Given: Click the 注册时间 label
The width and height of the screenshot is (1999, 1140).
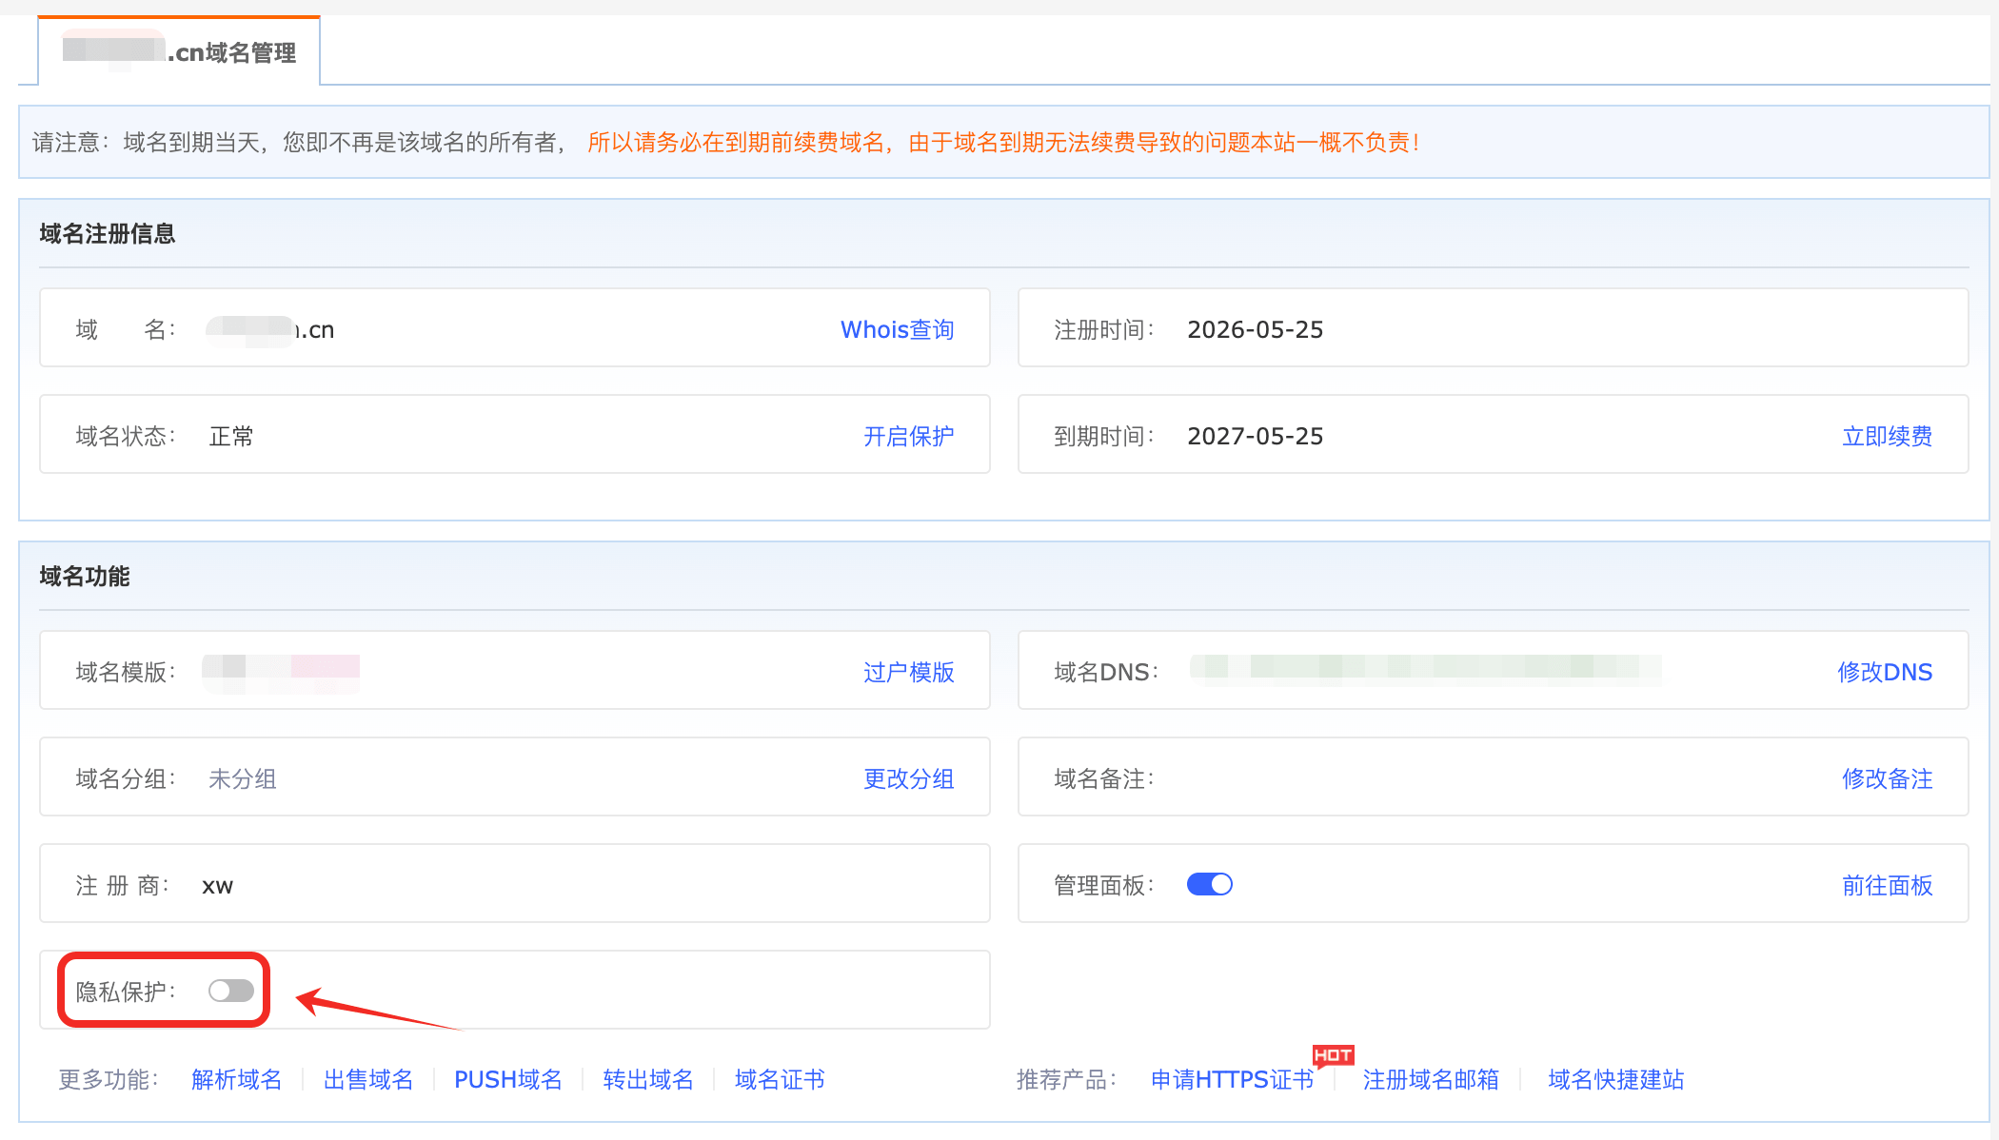Looking at the screenshot, I should pyautogui.click(x=1104, y=329).
